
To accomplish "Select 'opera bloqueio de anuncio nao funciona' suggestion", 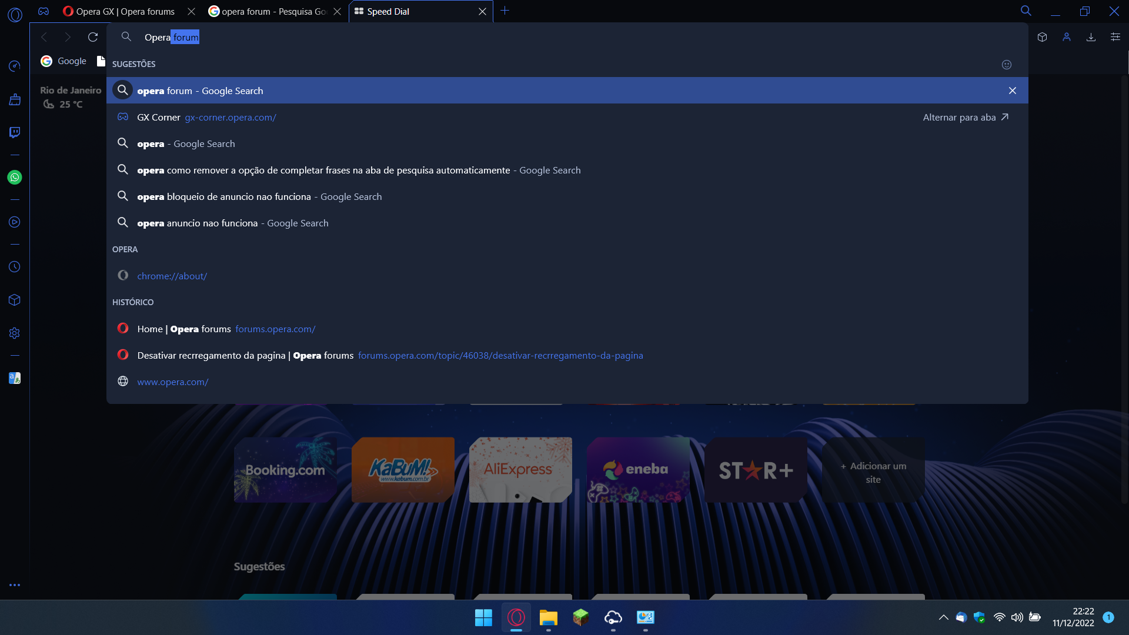I will click(567, 196).
